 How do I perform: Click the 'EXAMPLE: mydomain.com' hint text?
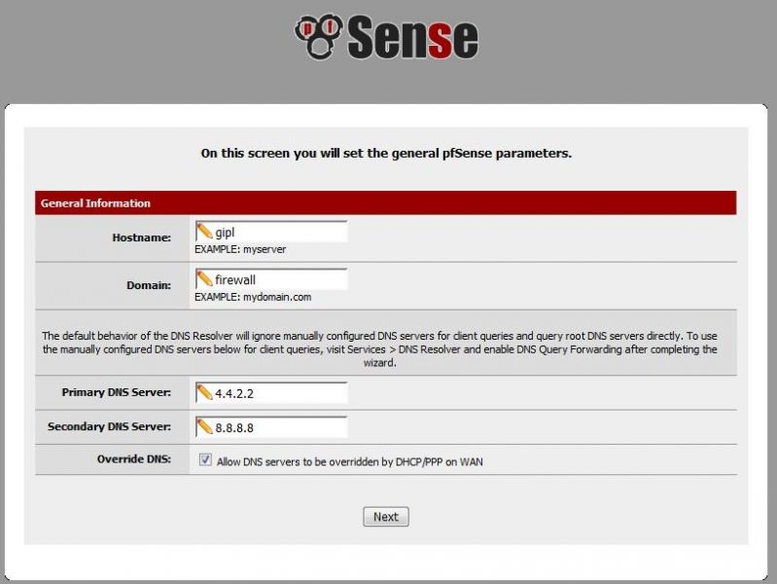tap(253, 297)
